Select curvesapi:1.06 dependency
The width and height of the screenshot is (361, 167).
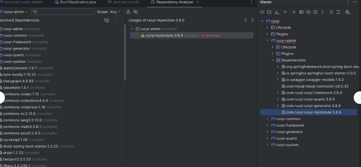(x=22, y=139)
